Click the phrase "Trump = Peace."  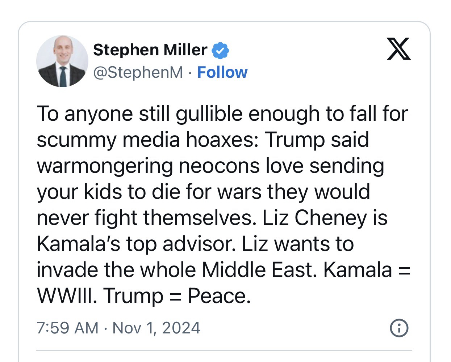click(177, 296)
